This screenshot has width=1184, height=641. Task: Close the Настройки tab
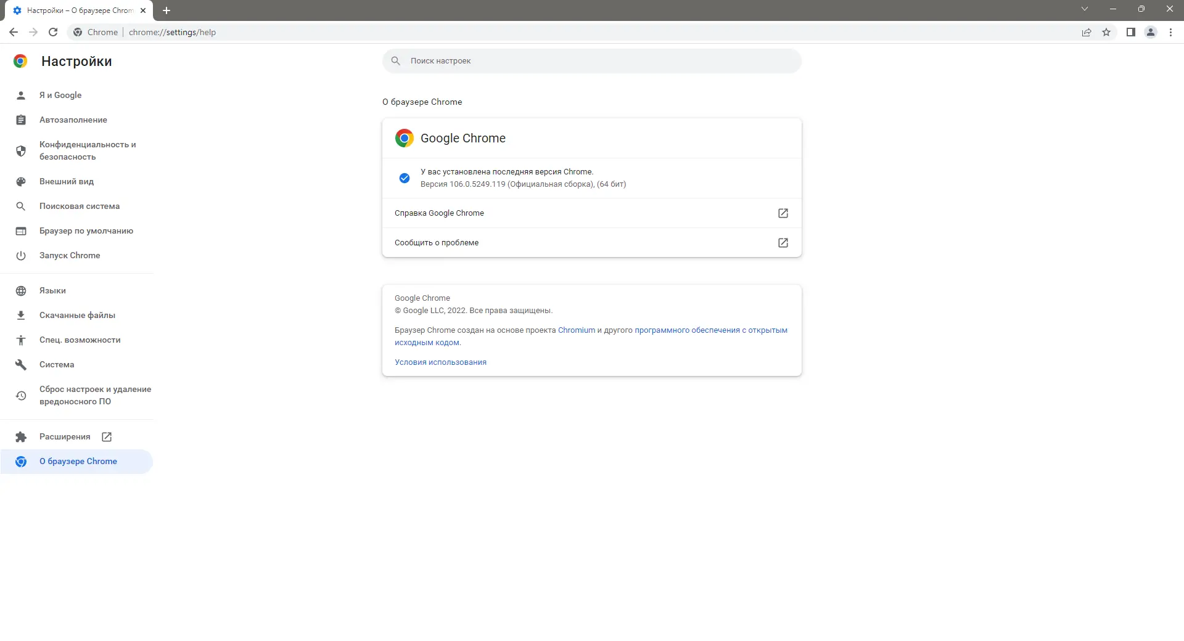(x=143, y=10)
